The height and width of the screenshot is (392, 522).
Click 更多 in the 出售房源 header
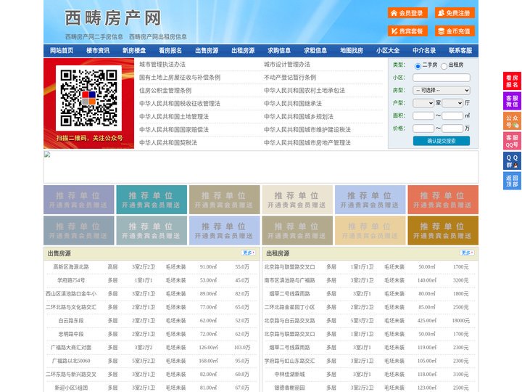tap(249, 253)
